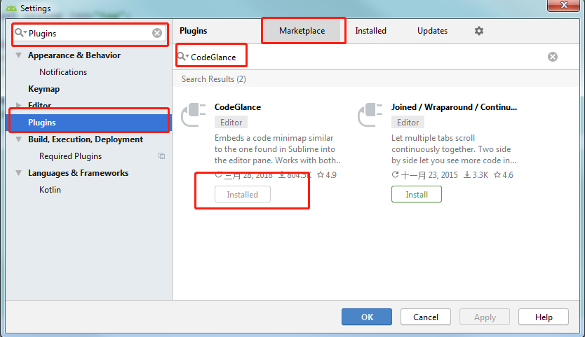585x337 pixels.
Task: Click the Android Studio Settings window icon
Action: 11,8
